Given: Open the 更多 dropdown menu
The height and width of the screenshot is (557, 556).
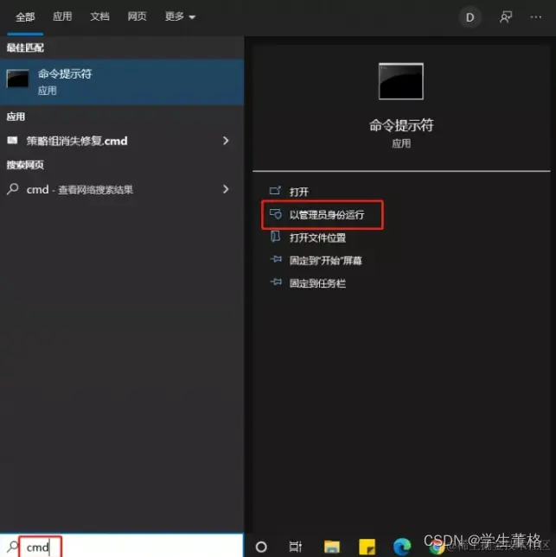Looking at the screenshot, I should tap(180, 16).
